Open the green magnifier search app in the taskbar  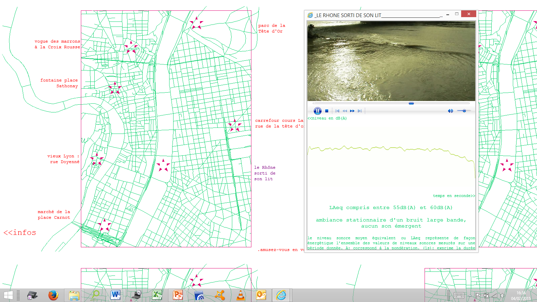(95, 295)
